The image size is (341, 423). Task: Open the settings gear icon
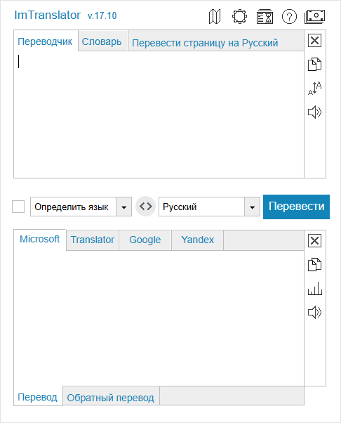239,17
